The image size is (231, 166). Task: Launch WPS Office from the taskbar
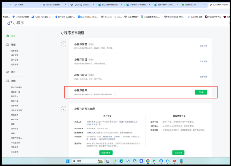[174, 161]
